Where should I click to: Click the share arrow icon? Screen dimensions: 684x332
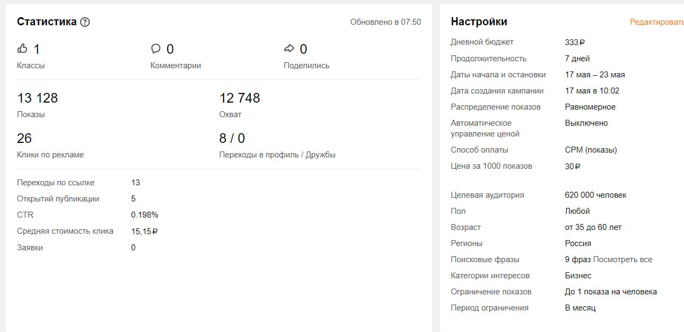click(289, 49)
